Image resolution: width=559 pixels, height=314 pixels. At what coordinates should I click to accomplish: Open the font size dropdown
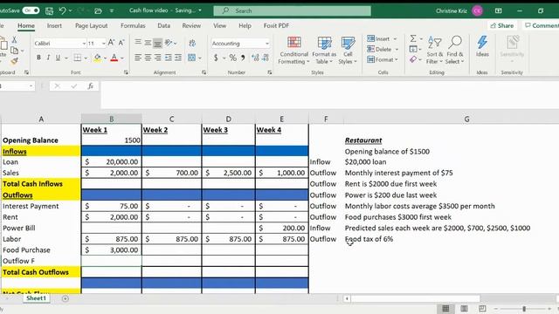point(104,44)
